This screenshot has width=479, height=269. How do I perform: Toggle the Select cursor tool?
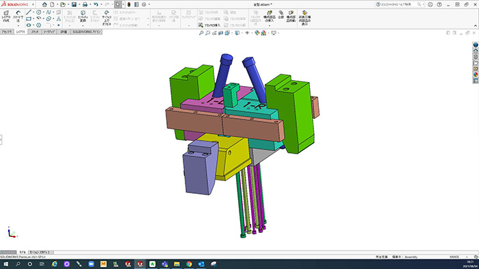pyautogui.click(x=118, y=5)
